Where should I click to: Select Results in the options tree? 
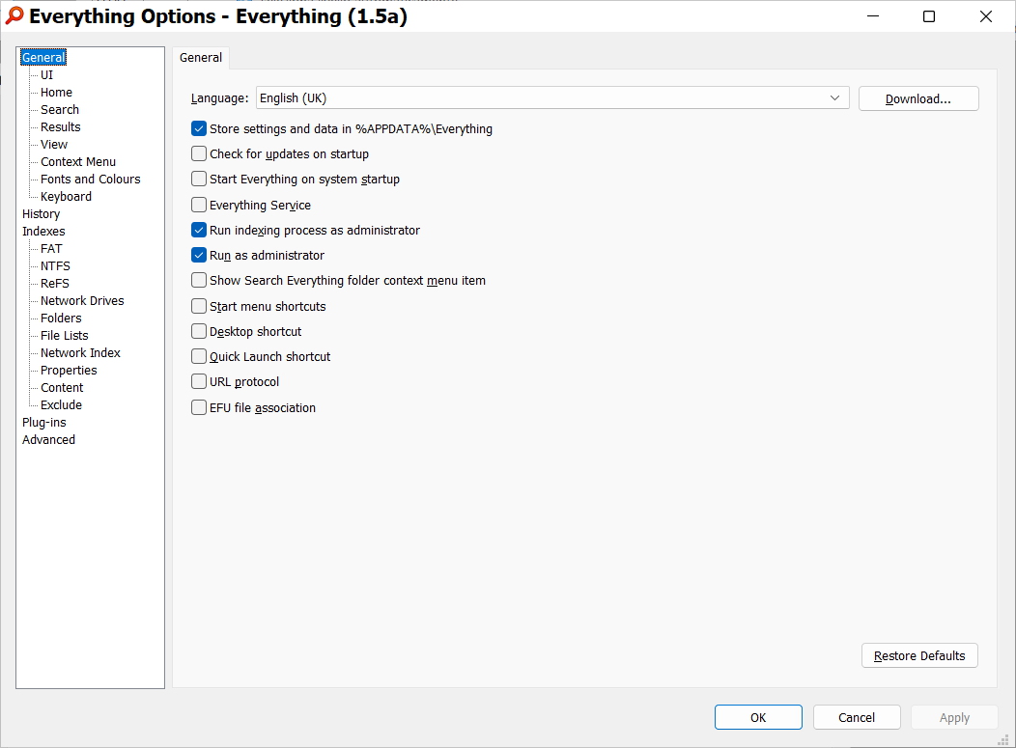click(x=60, y=127)
